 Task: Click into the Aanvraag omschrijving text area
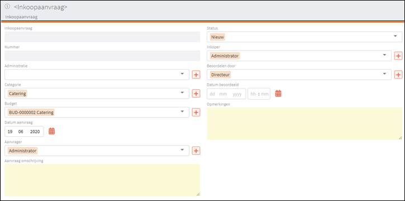(x=102, y=180)
